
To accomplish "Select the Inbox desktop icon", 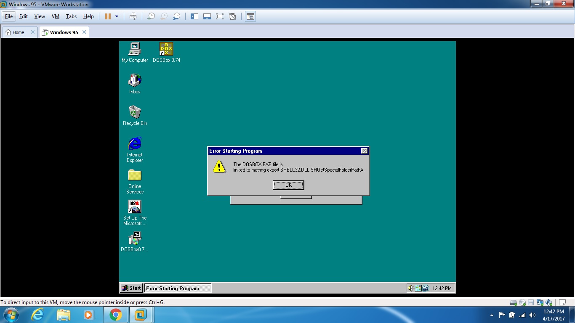I will 135,84.
